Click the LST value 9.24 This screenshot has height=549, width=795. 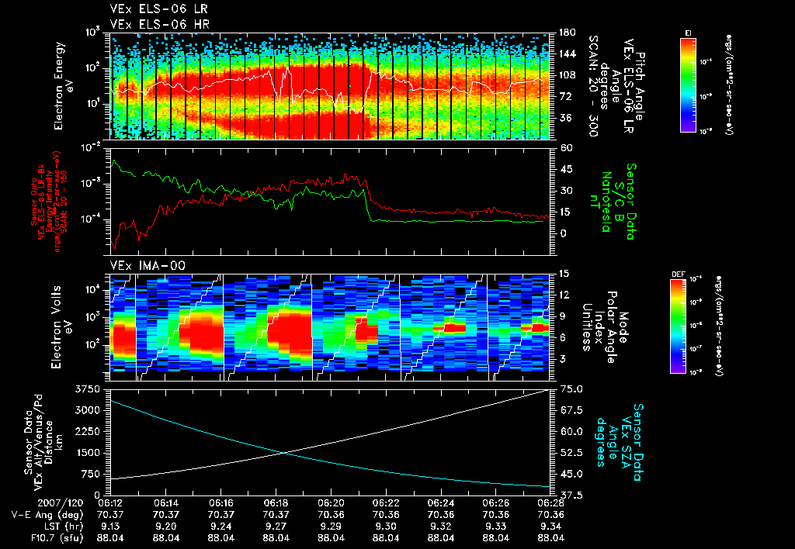(x=220, y=527)
